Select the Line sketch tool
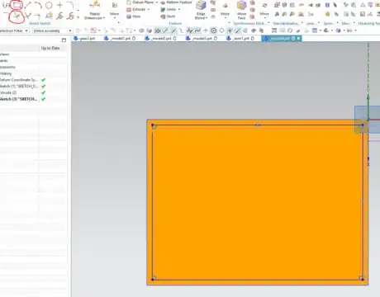Image resolution: width=380 pixels, height=297 pixels. (27, 5)
